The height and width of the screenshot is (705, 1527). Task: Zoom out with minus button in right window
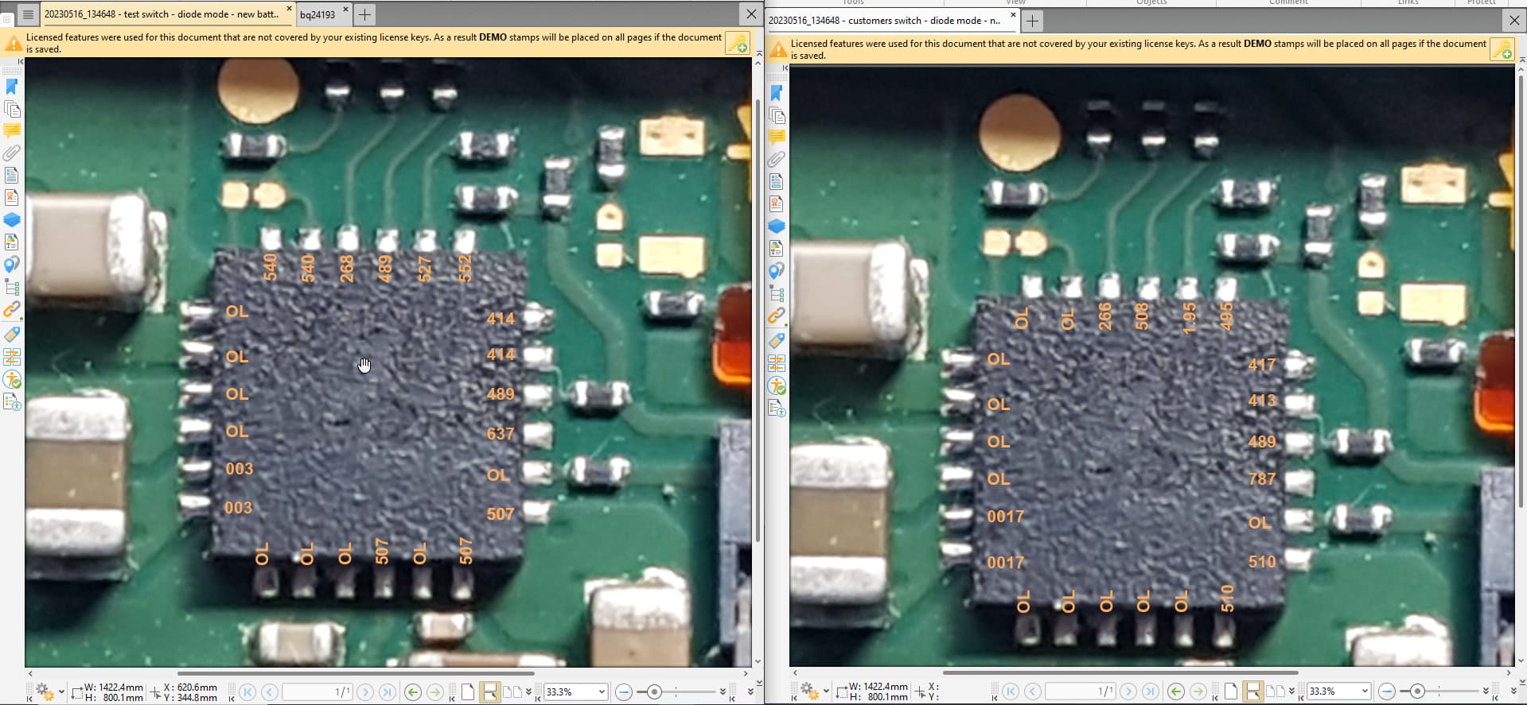point(1386,692)
